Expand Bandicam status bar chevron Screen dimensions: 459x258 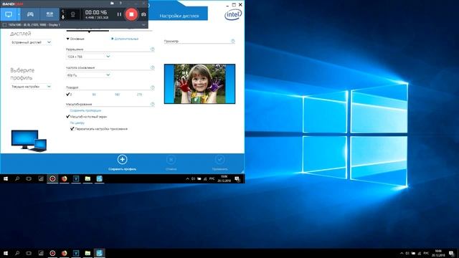(x=143, y=25)
